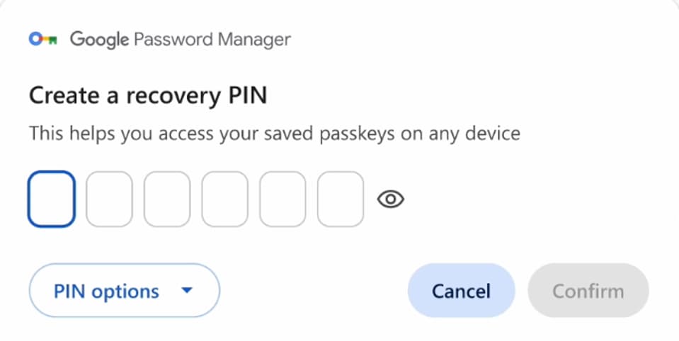Click the words "any device" in the description
The width and height of the screenshot is (679, 341).
pyautogui.click(x=481, y=133)
